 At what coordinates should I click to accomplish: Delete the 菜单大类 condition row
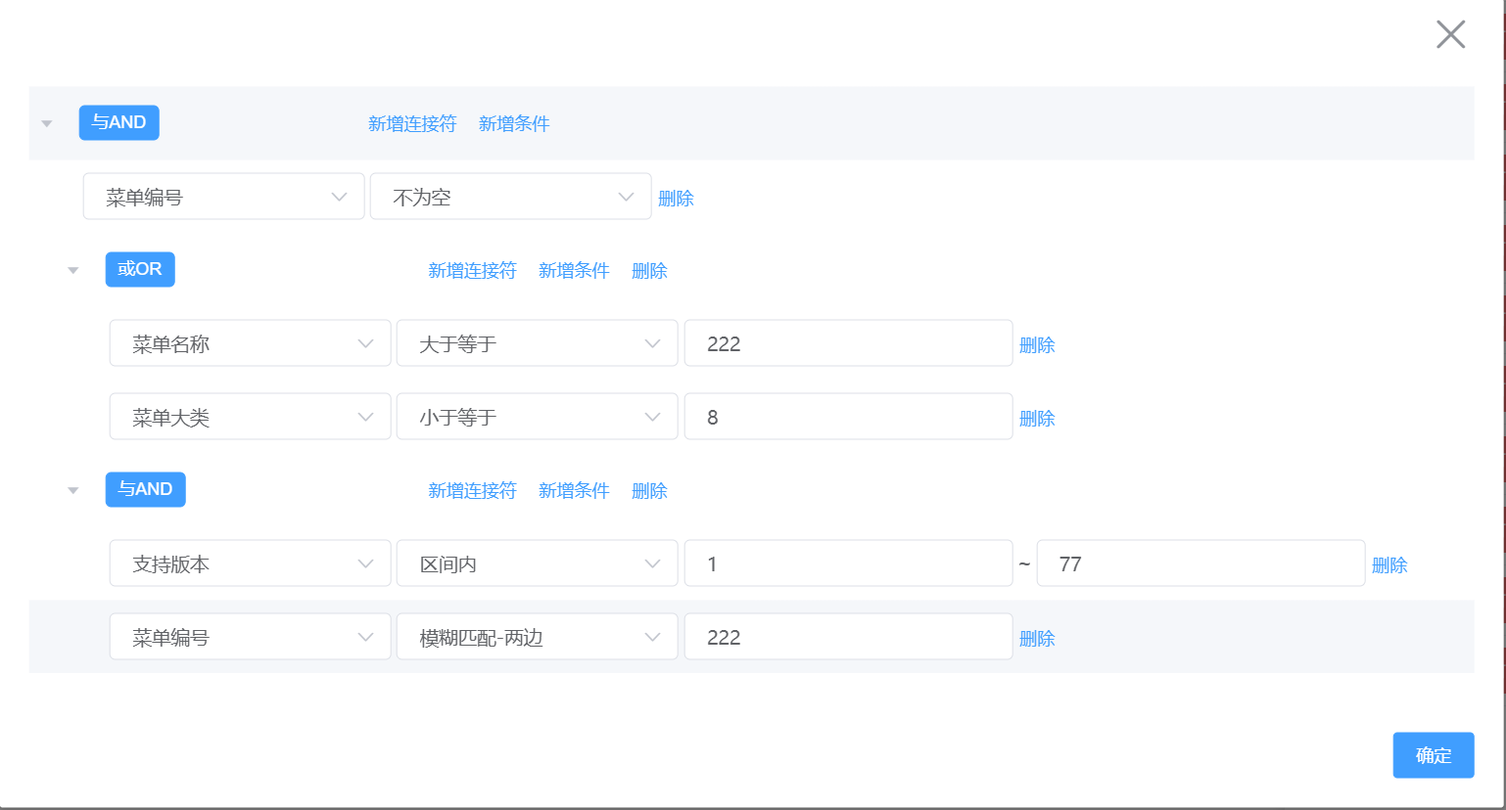(1037, 418)
